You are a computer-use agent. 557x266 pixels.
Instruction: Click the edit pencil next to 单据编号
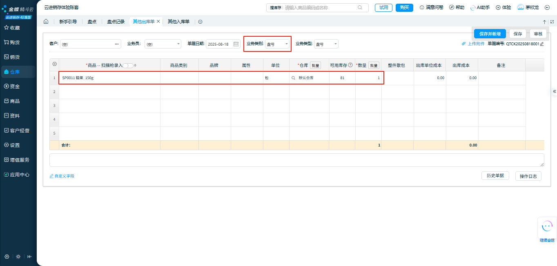tap(542, 44)
